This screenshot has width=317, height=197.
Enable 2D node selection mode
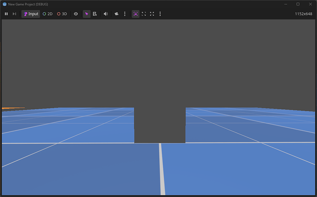coord(47,14)
